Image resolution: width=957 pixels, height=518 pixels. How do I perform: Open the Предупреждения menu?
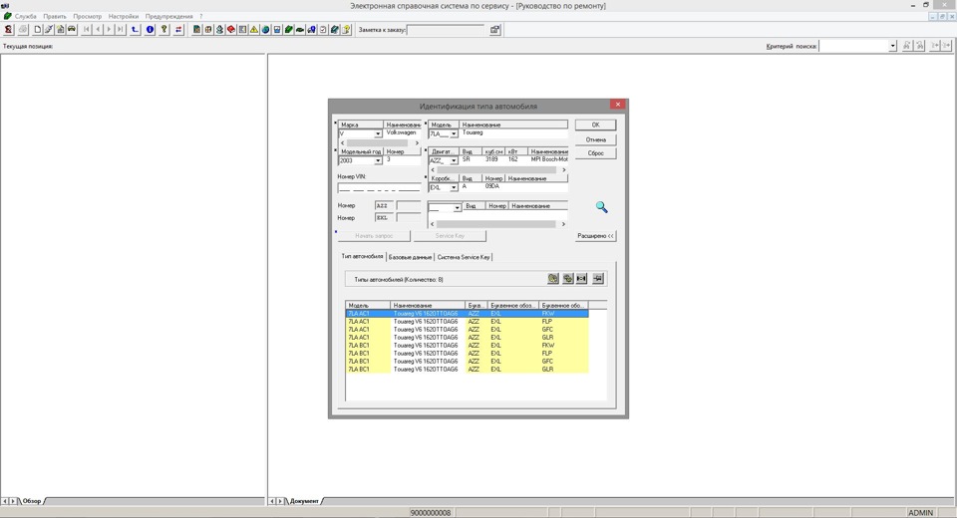coord(169,17)
